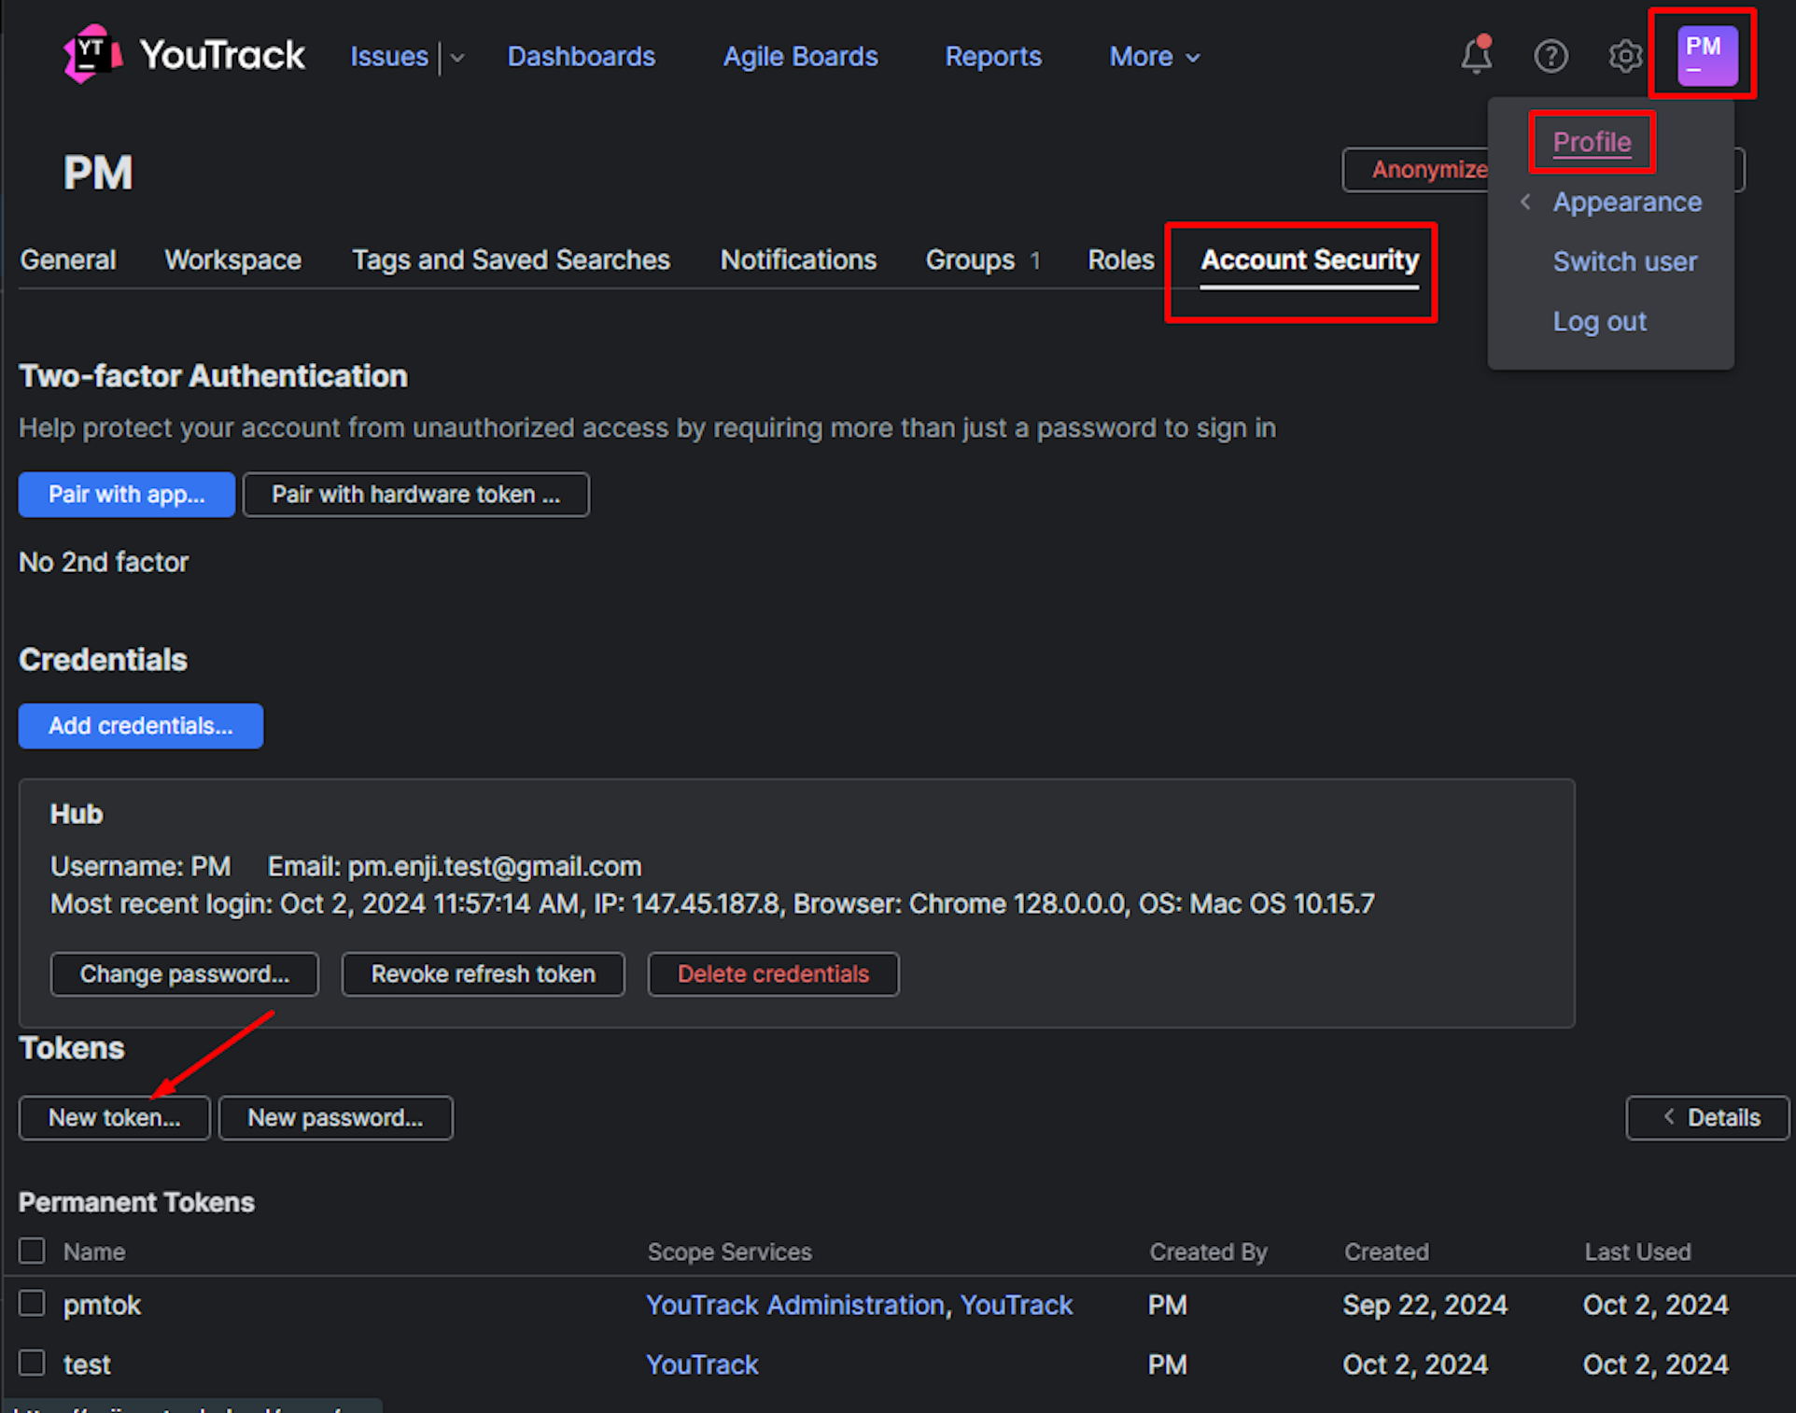This screenshot has height=1413, width=1796.
Task: Open YouTrack Administration scope link for pmtok
Action: (x=794, y=1305)
